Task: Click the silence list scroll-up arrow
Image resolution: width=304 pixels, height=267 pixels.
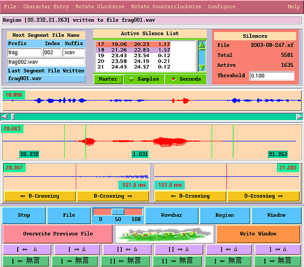Action: coord(202,45)
